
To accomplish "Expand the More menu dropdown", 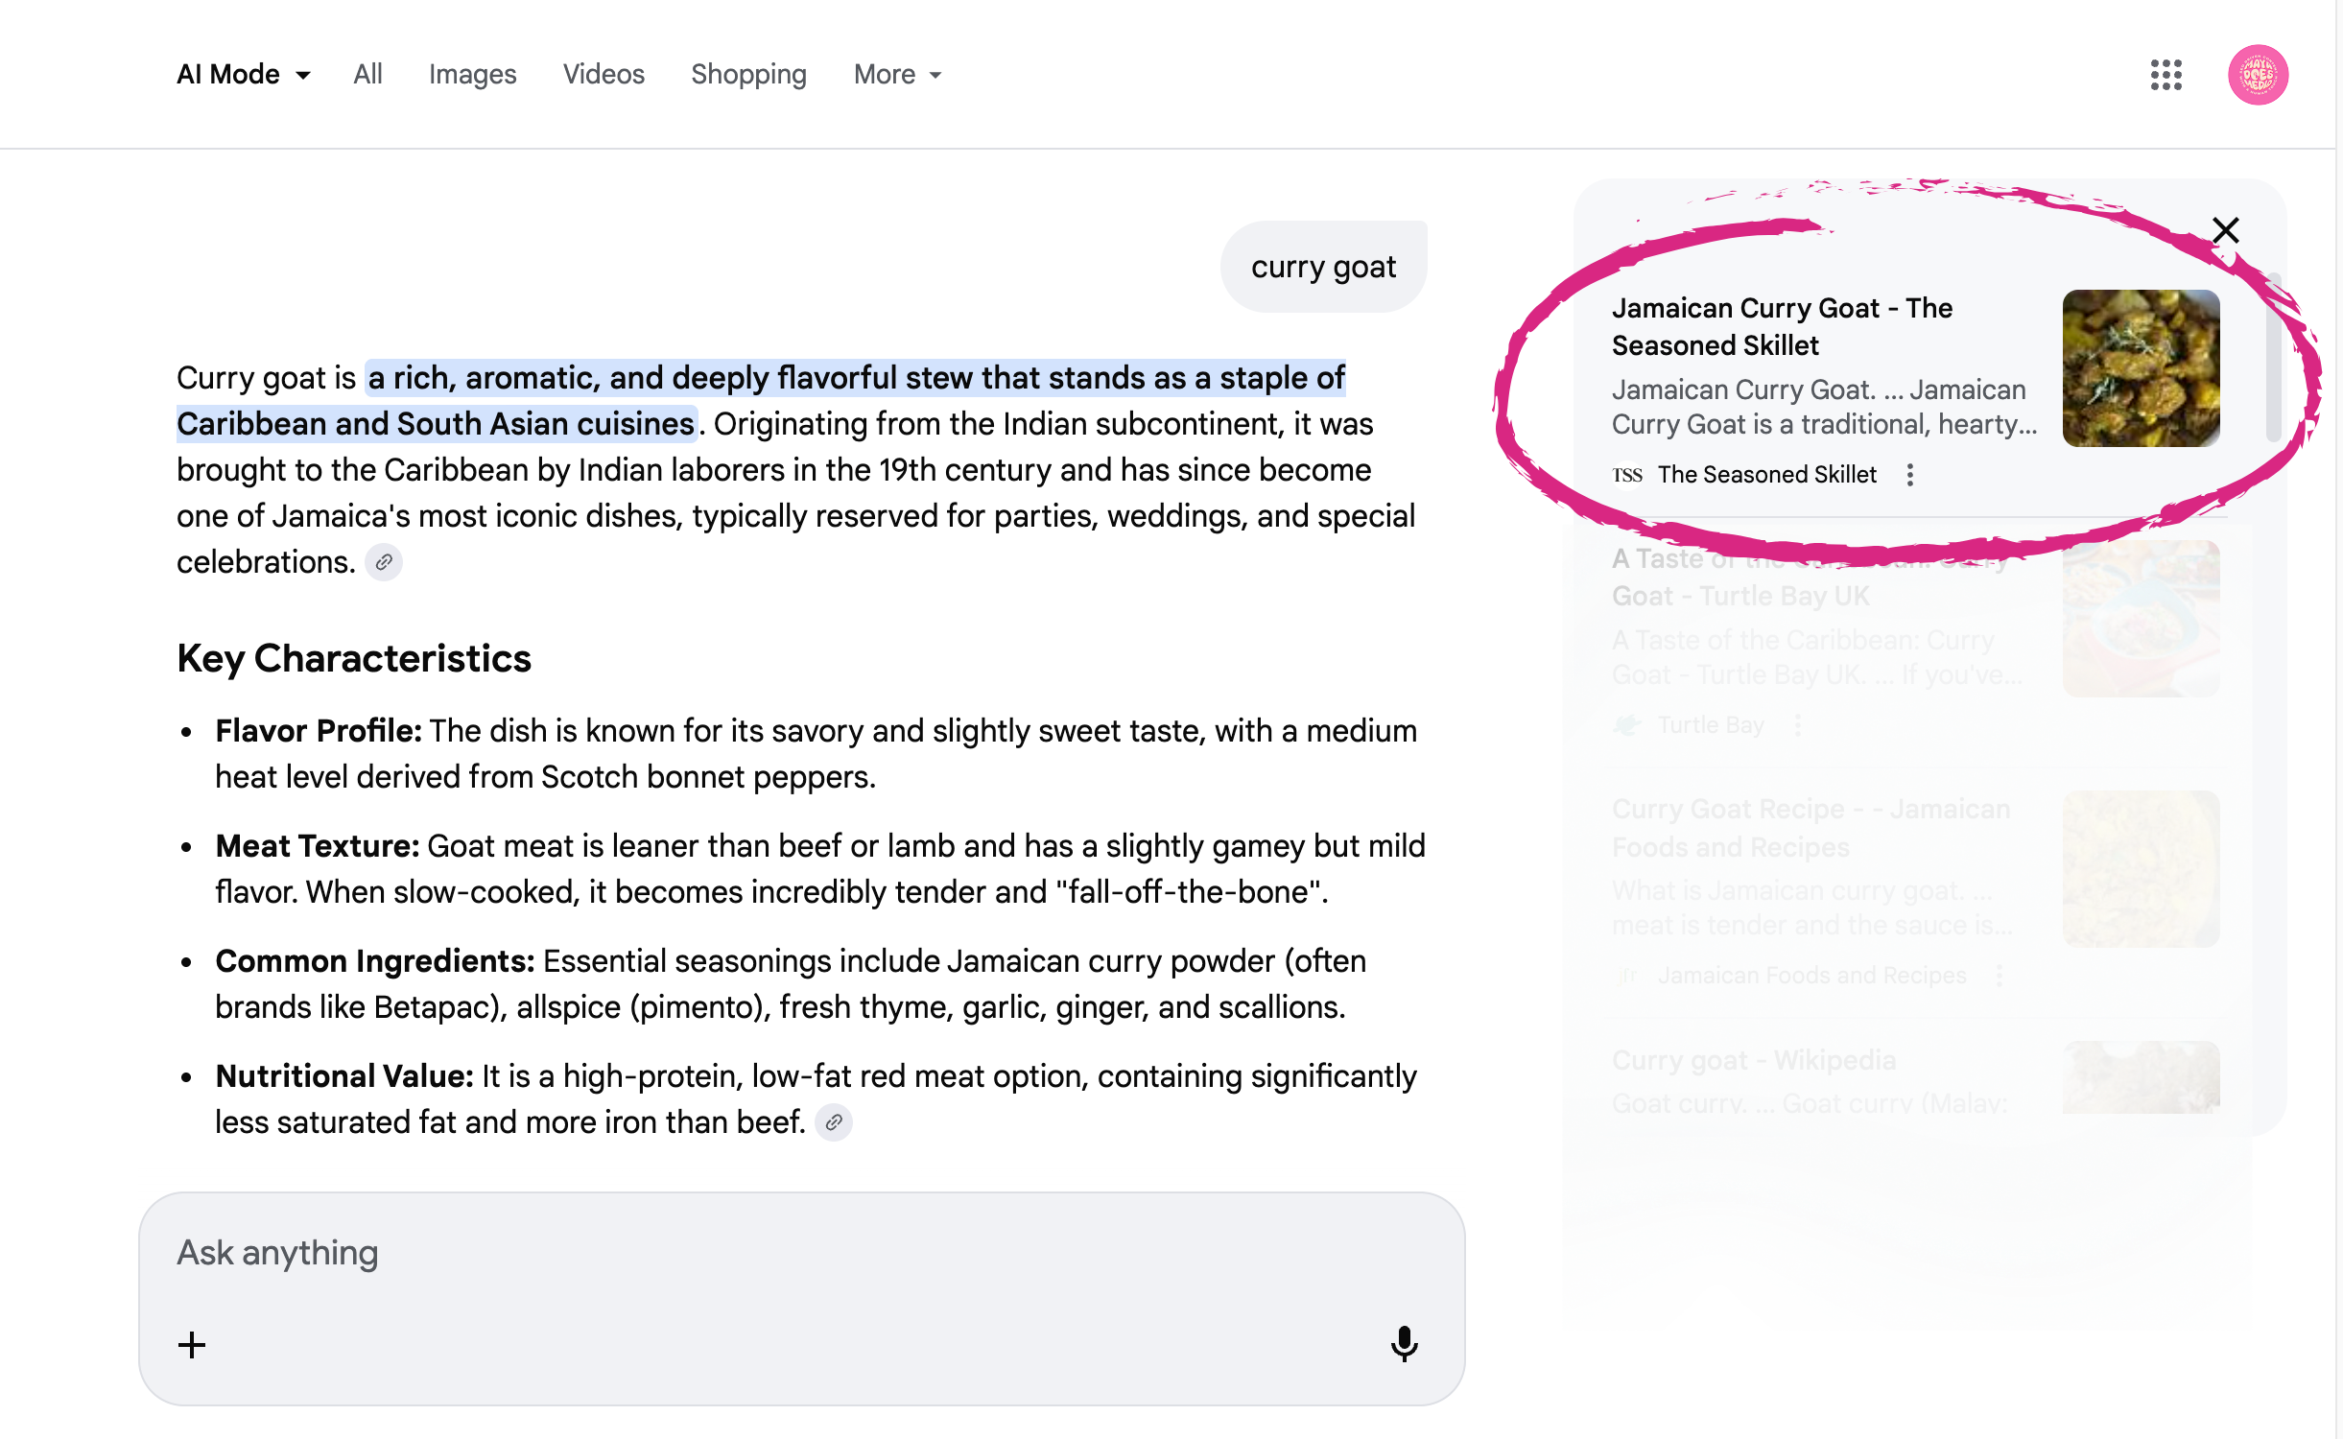I will click(x=897, y=75).
